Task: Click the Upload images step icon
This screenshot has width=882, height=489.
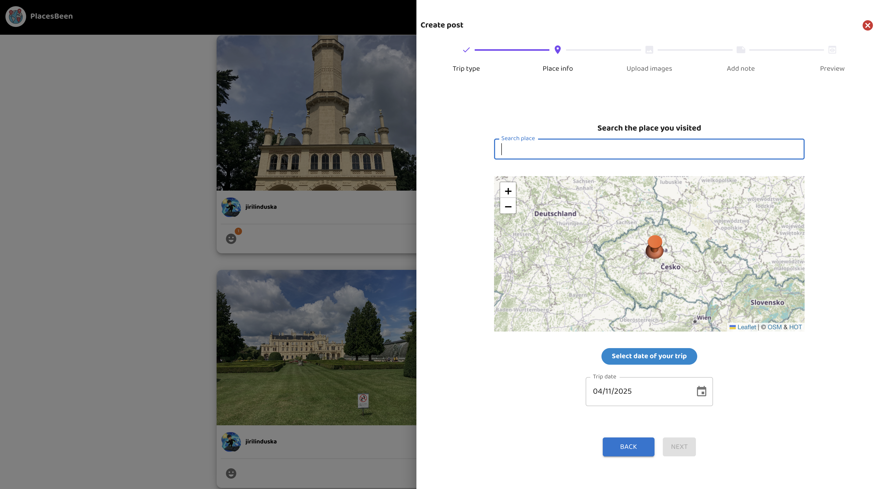Action: (649, 50)
